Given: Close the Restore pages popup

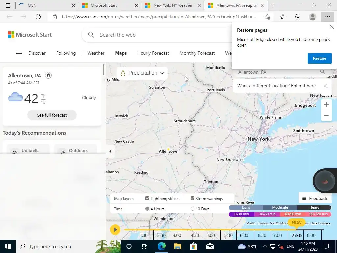Looking at the screenshot, I should 332,27.
